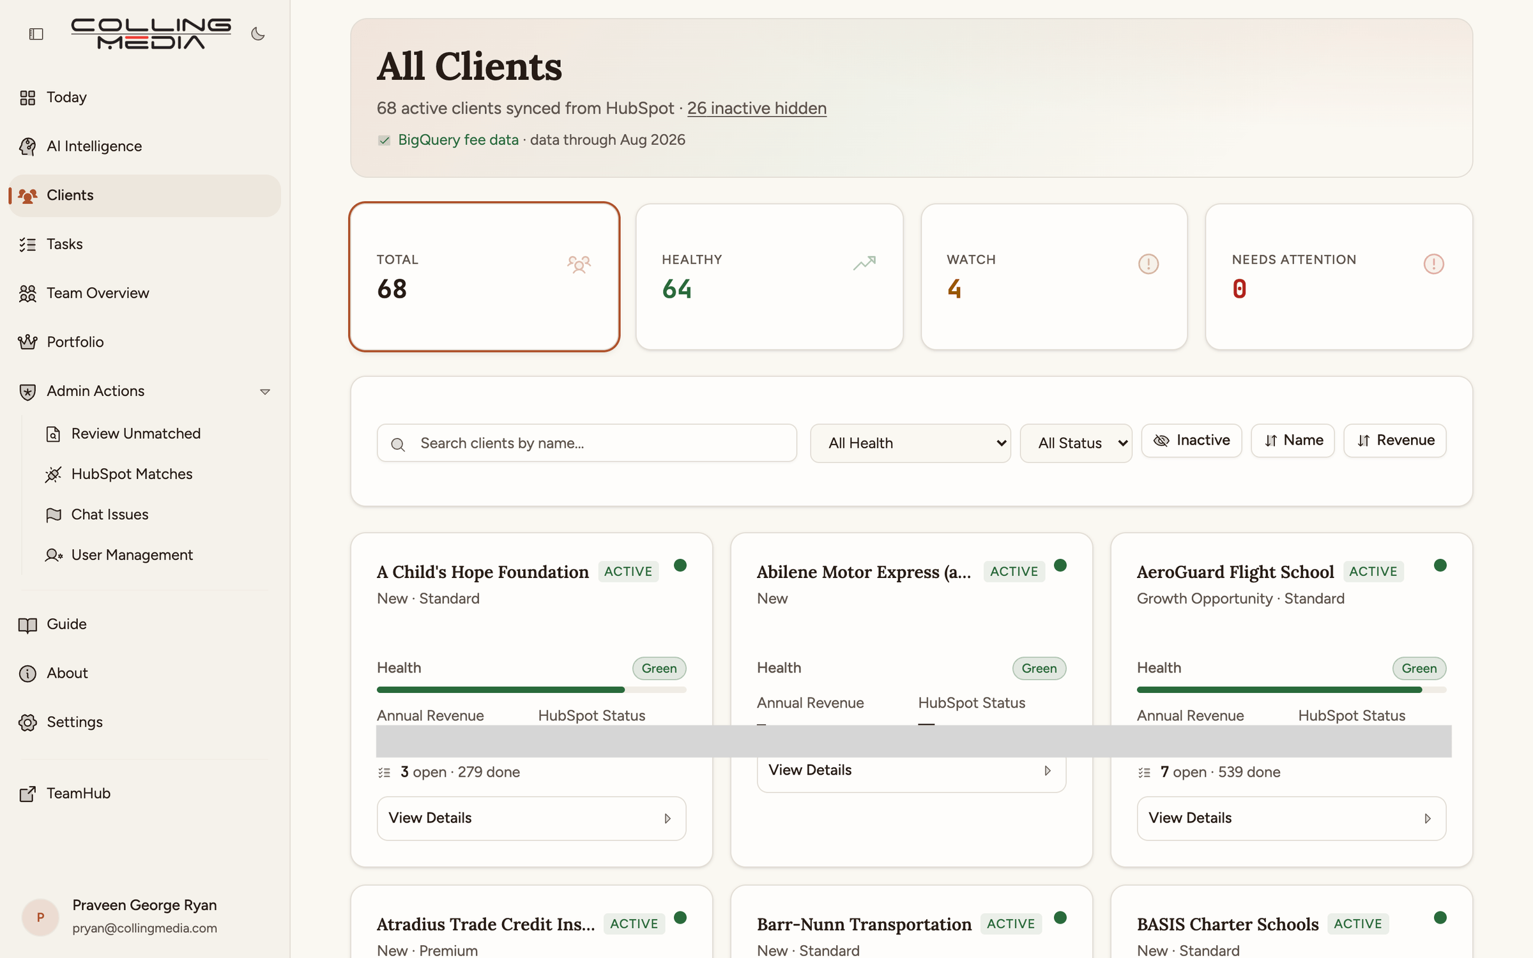Collapse the sidebar panel icon
This screenshot has height=958, width=1533.
coord(36,34)
